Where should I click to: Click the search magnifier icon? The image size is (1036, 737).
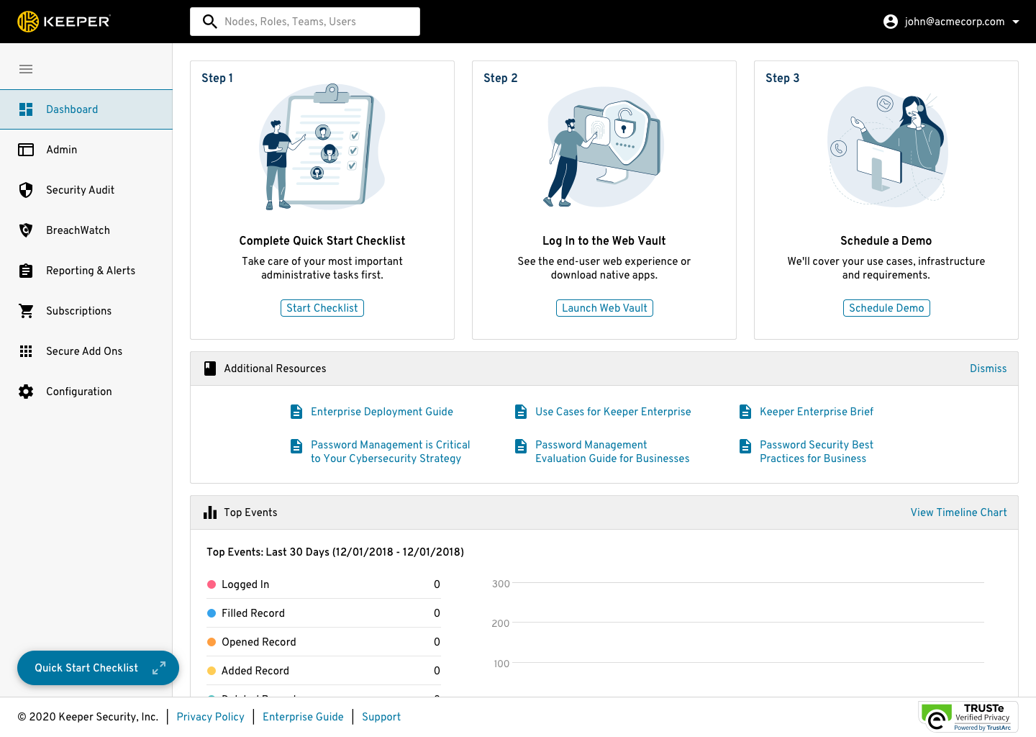tap(209, 22)
